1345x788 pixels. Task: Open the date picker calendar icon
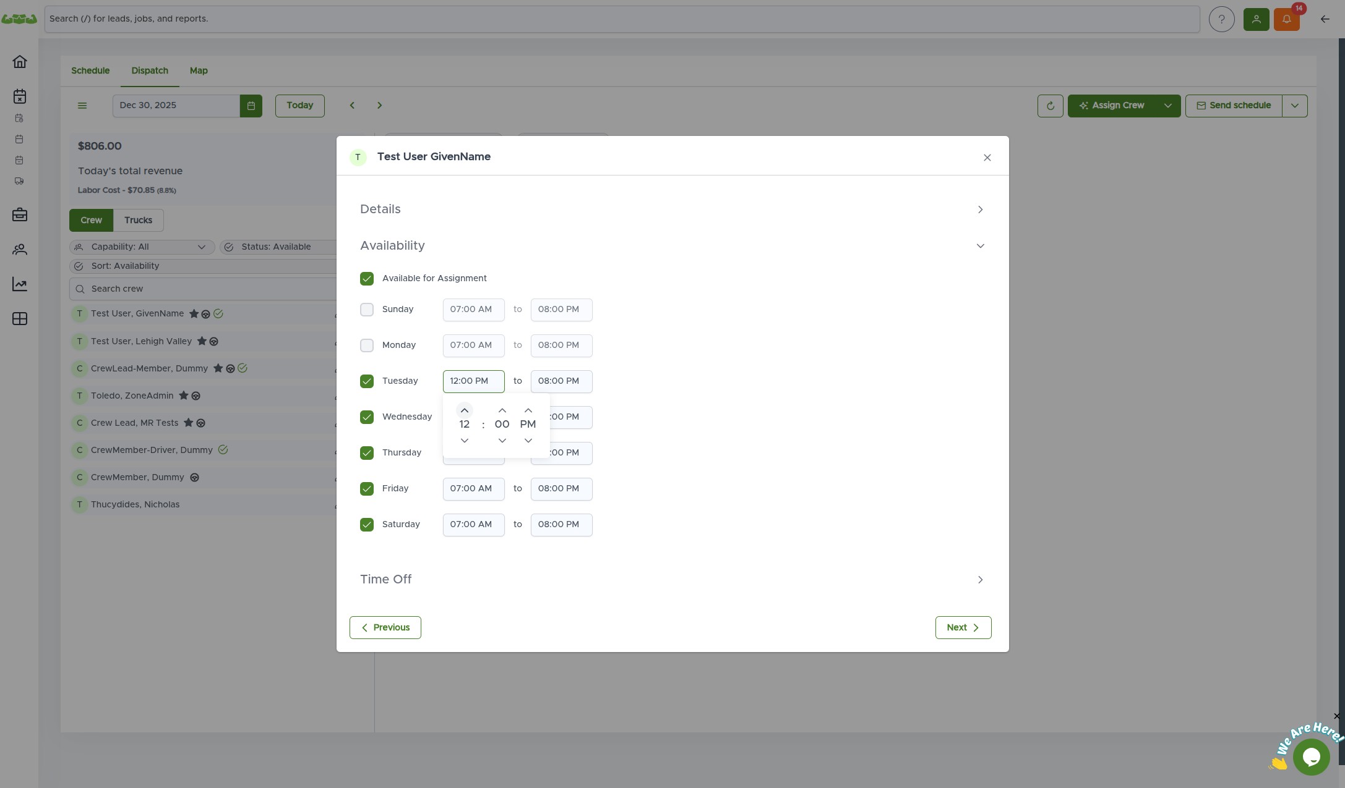251,106
